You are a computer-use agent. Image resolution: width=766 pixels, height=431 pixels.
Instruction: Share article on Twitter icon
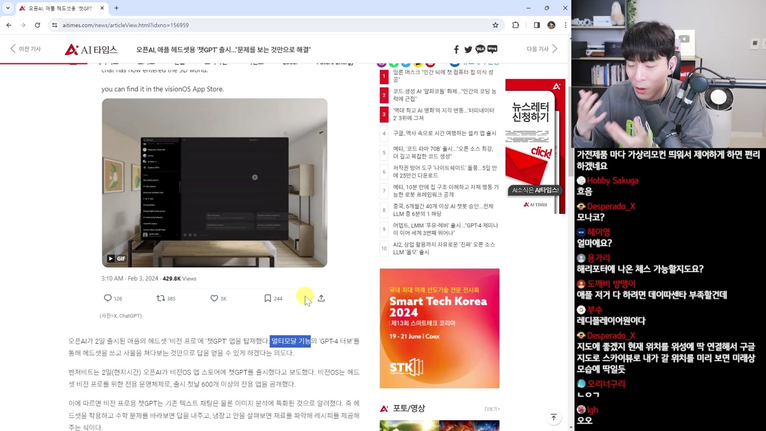click(x=468, y=50)
